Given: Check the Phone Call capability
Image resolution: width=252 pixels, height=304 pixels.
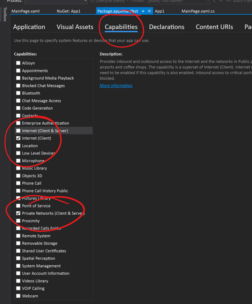Looking at the screenshot, I should [18, 183].
